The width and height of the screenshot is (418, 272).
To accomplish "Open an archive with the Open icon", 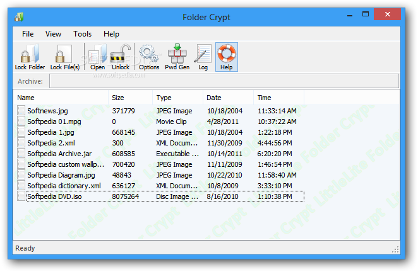I will pyautogui.click(x=98, y=57).
